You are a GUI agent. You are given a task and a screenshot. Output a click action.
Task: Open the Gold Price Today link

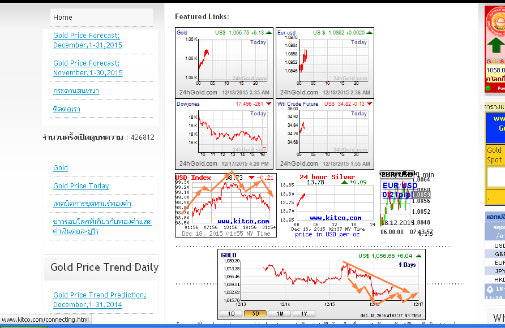click(81, 186)
